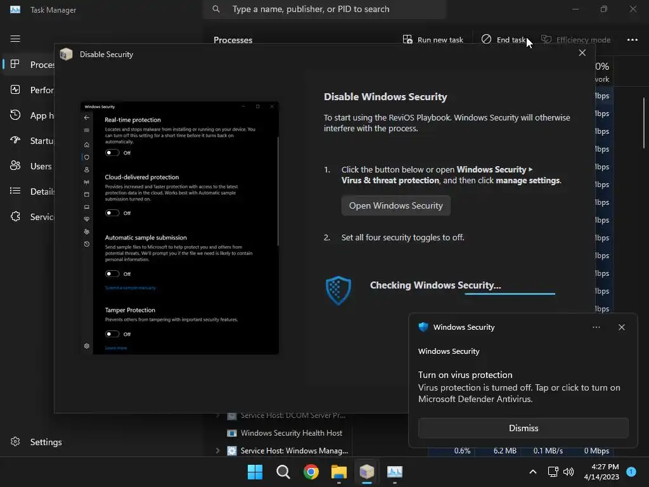Click the Task Manager vertical scrollbar
This screenshot has width=649, height=487.
644,123
